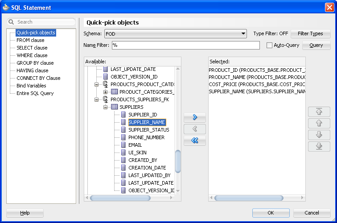Click the Name Filter input field
The width and height of the screenshot is (337, 223).
point(186,45)
